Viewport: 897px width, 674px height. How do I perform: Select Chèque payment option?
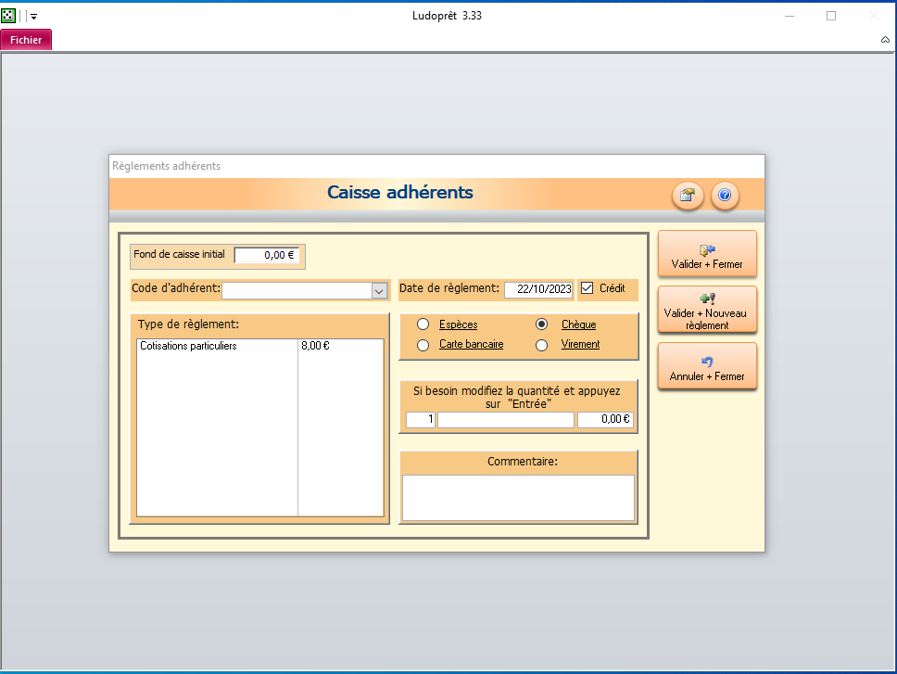pyautogui.click(x=542, y=324)
